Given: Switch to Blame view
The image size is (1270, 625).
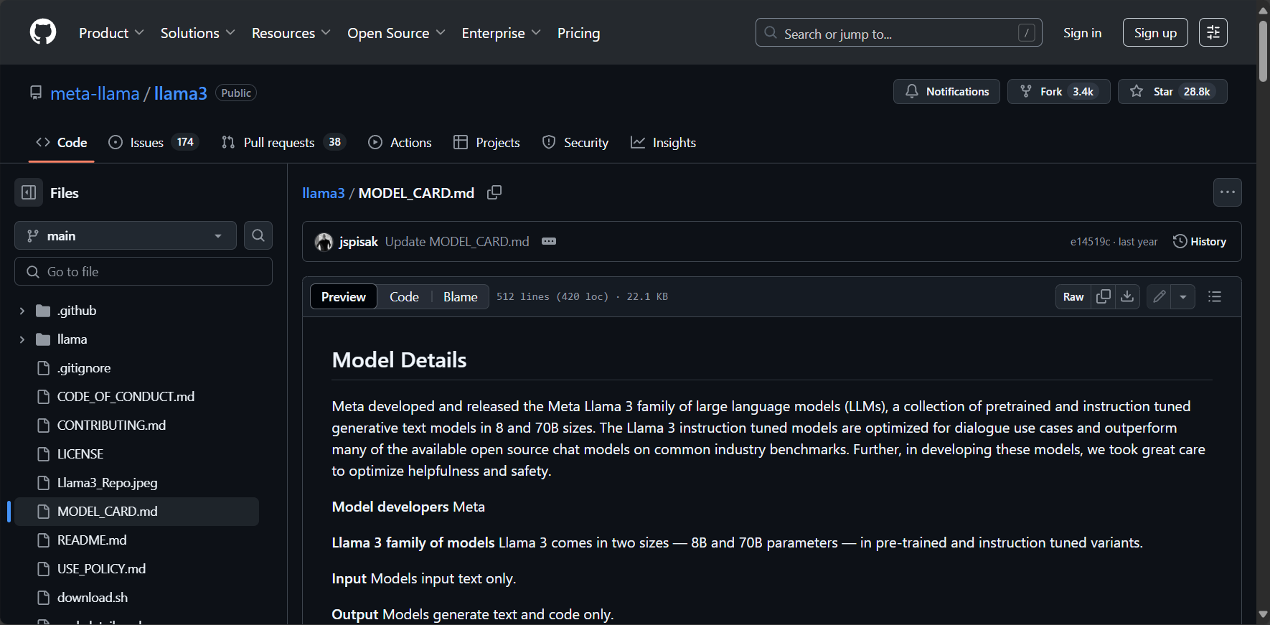Looking at the screenshot, I should [461, 296].
